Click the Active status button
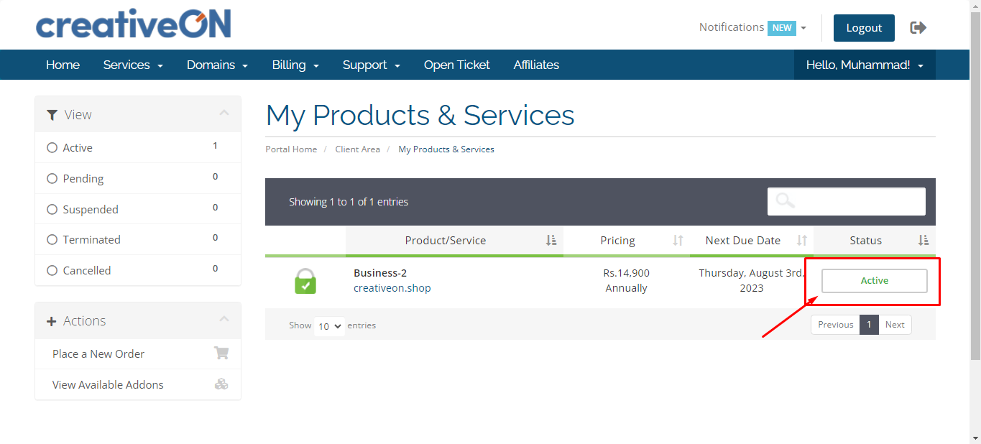 pos(875,281)
